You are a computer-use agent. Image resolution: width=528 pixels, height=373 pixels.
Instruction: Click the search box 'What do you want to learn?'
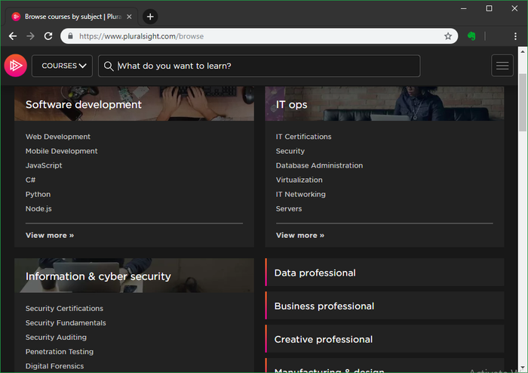[x=259, y=66]
